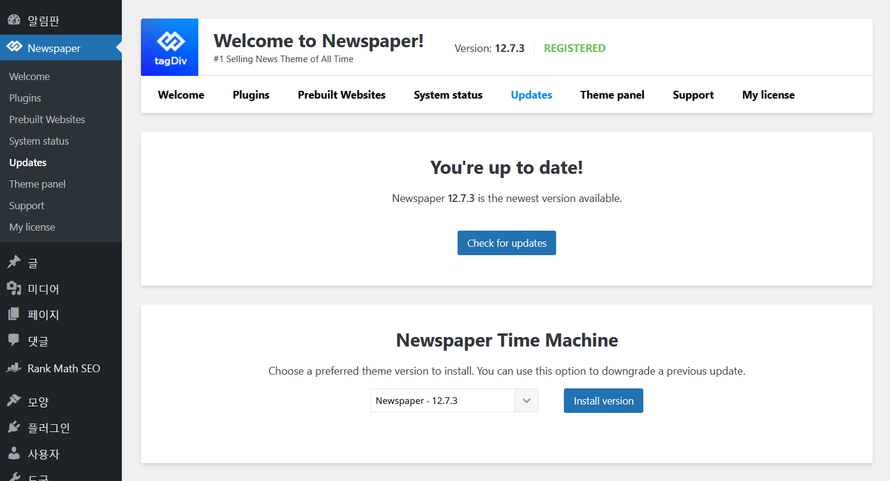Click the Version: 12.7.3 header text
This screenshot has height=481, width=890.
(489, 48)
